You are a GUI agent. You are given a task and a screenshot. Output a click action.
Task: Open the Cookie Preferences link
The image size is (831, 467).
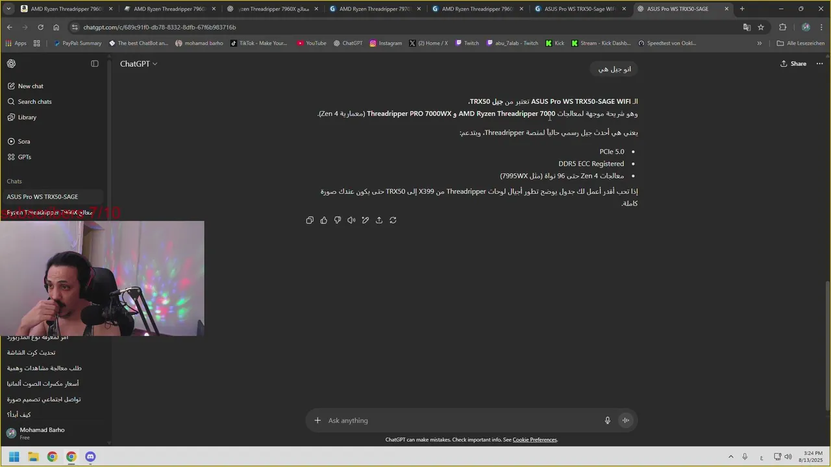click(535, 440)
